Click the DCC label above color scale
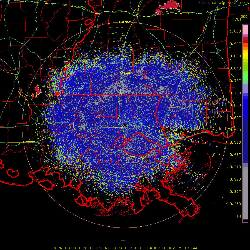 click(x=244, y=16)
